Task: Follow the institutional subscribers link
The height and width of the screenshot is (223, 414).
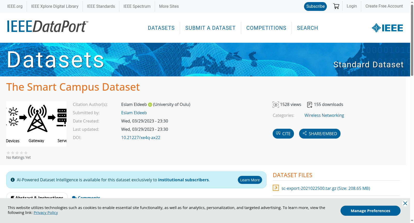Action: (183, 180)
